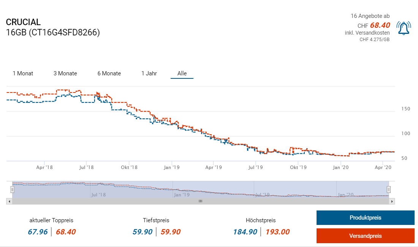
Task: Toggle the Versandpreis series button
Action: tap(366, 236)
